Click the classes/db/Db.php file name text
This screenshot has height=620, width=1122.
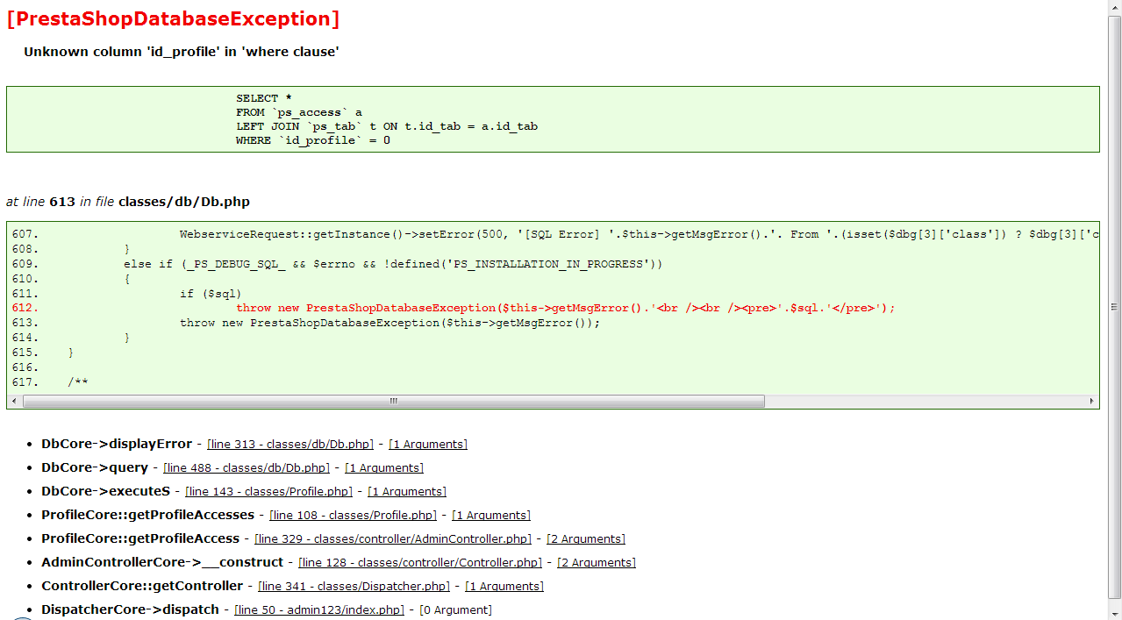coord(184,202)
